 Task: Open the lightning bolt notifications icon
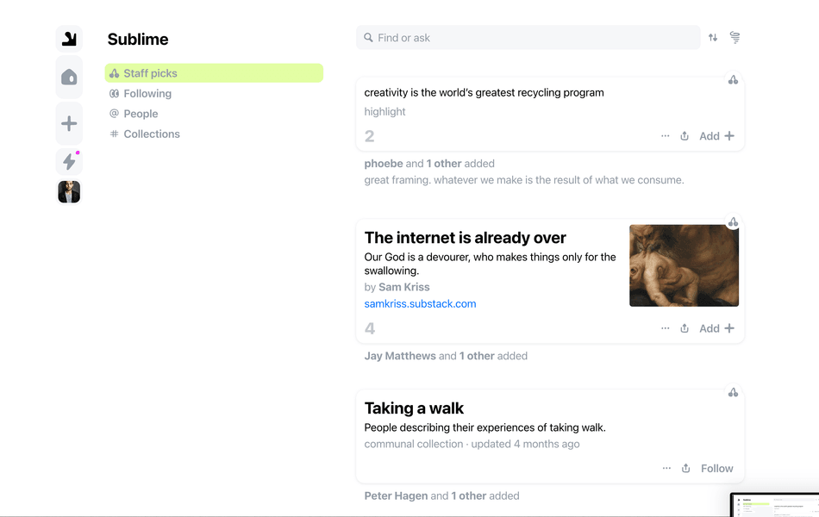[x=69, y=161]
